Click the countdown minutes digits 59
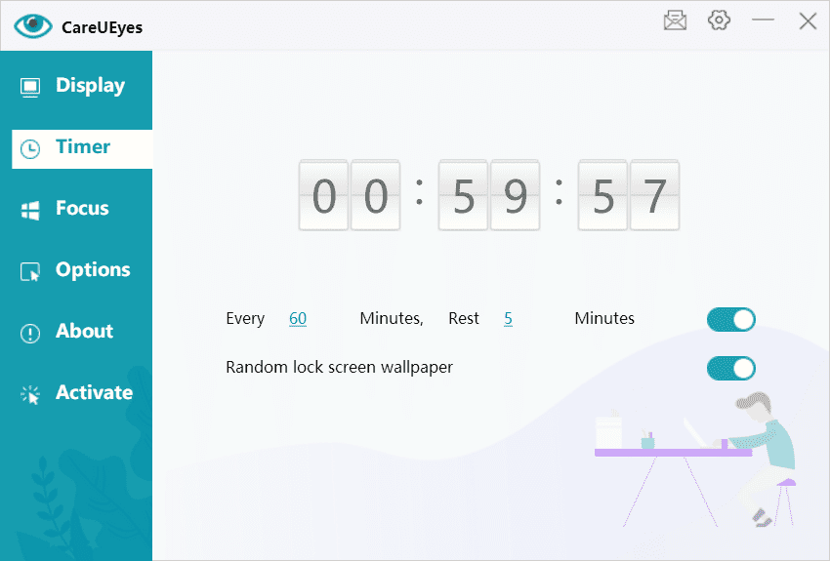830x561 pixels. pyautogui.click(x=489, y=195)
